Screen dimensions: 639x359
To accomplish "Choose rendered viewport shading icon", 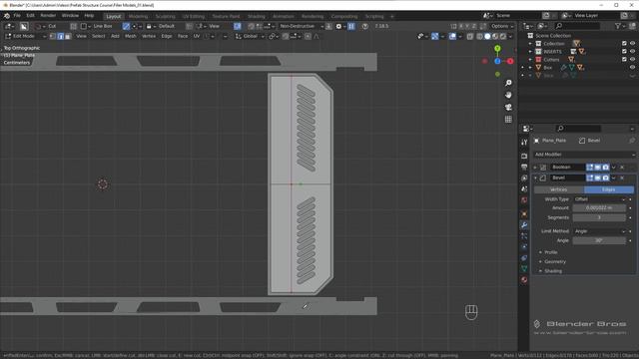I will click(503, 36).
